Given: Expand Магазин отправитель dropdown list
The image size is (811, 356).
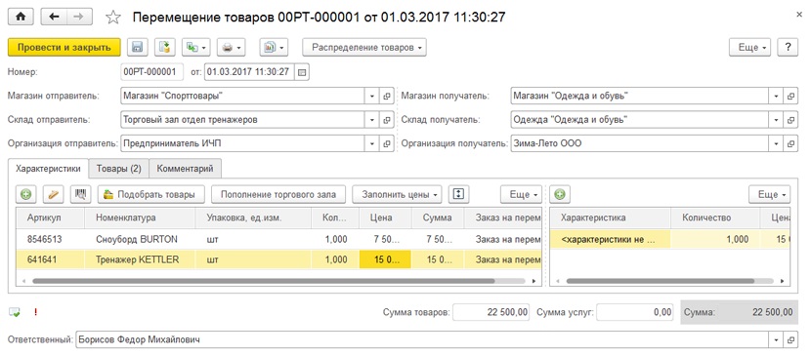Looking at the screenshot, I should coord(372,96).
